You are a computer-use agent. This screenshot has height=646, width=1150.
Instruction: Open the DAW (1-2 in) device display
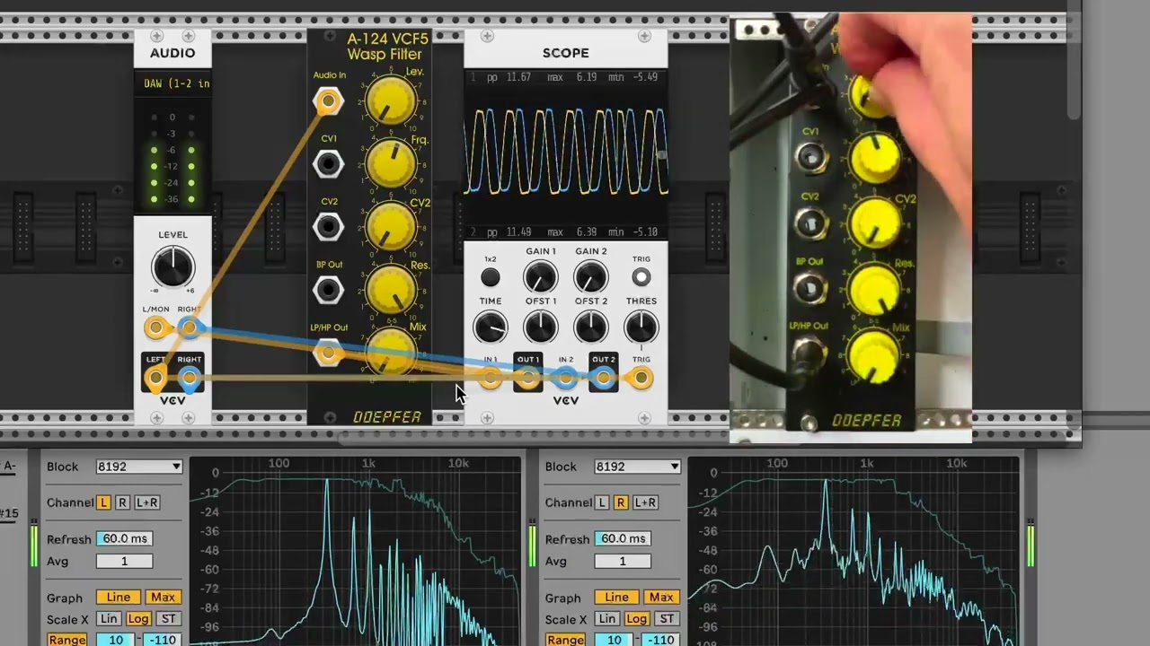click(x=172, y=83)
